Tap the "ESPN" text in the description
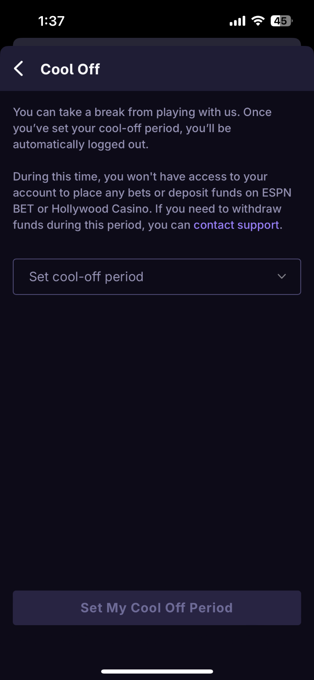 277,193
